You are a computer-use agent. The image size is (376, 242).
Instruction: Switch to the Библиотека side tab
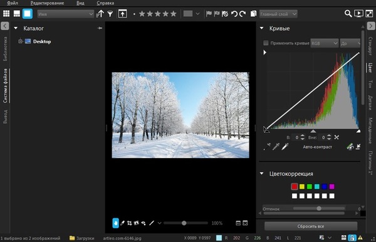click(5, 49)
